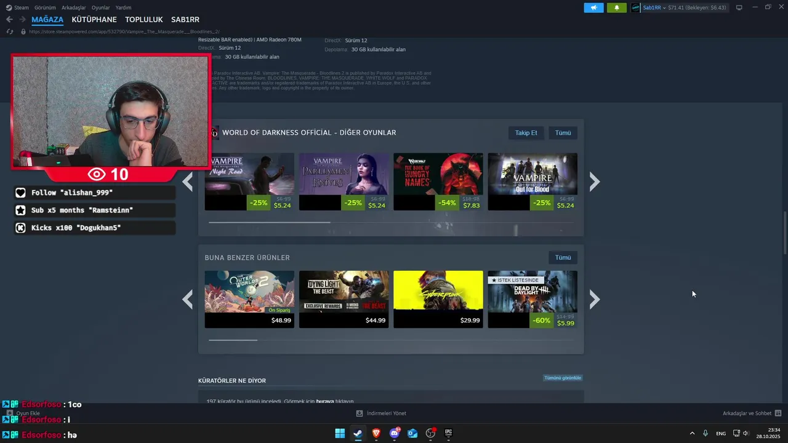788x443 pixels.
Task: Click the World of Darkness carousel scrollbar
Action: coord(269,222)
